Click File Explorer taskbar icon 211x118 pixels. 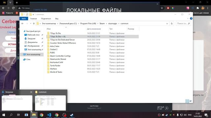pos(34,115)
